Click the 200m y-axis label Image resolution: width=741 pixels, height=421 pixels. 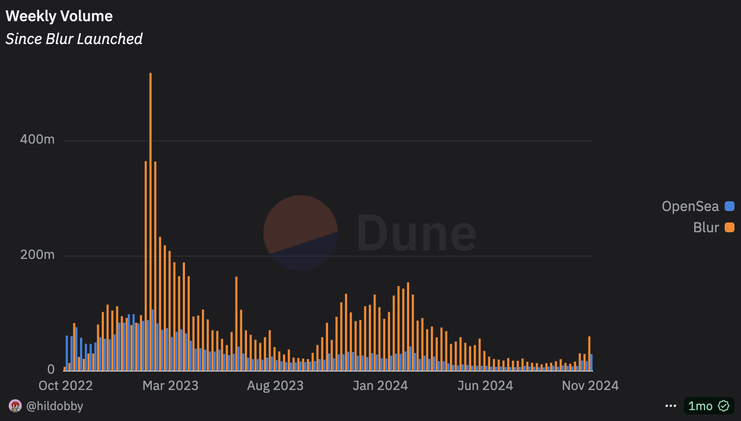pos(38,255)
